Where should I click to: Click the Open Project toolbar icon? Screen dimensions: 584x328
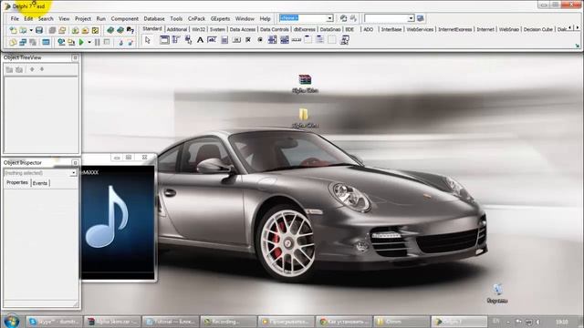coord(62,30)
